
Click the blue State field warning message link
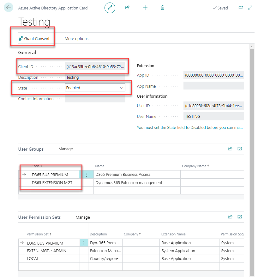(x=190, y=127)
